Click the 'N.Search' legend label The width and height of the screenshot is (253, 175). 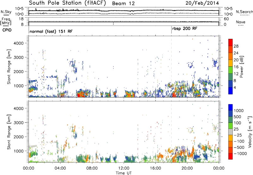pos(244,12)
